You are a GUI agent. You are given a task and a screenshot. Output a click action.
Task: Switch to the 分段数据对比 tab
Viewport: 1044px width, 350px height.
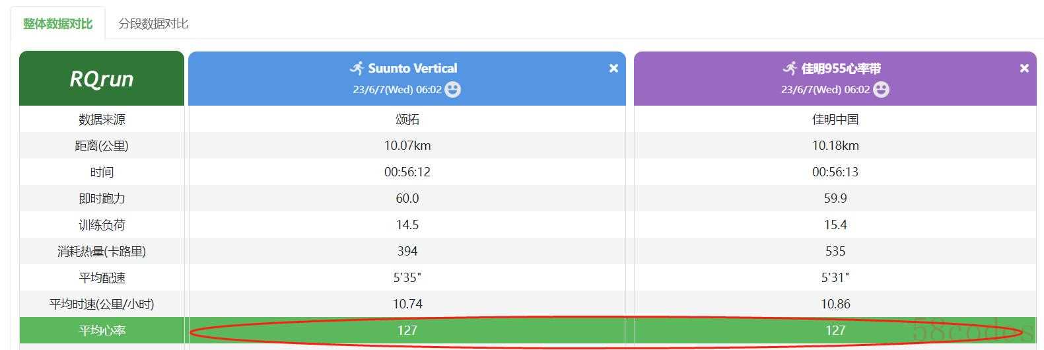point(153,24)
